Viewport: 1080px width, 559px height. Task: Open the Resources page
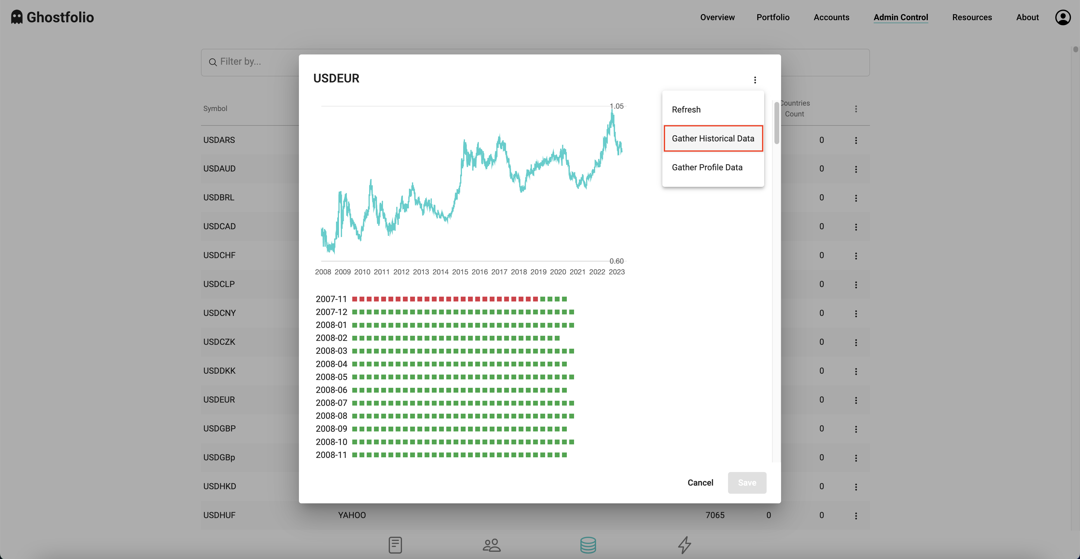coord(972,17)
